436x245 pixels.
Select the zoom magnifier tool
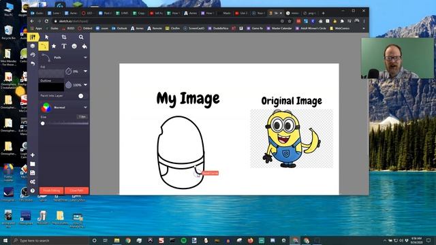[81, 37]
